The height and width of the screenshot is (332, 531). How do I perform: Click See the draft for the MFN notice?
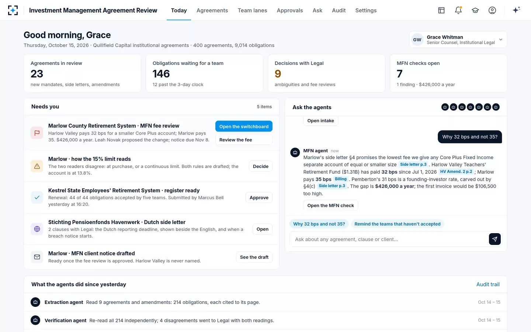click(x=254, y=257)
